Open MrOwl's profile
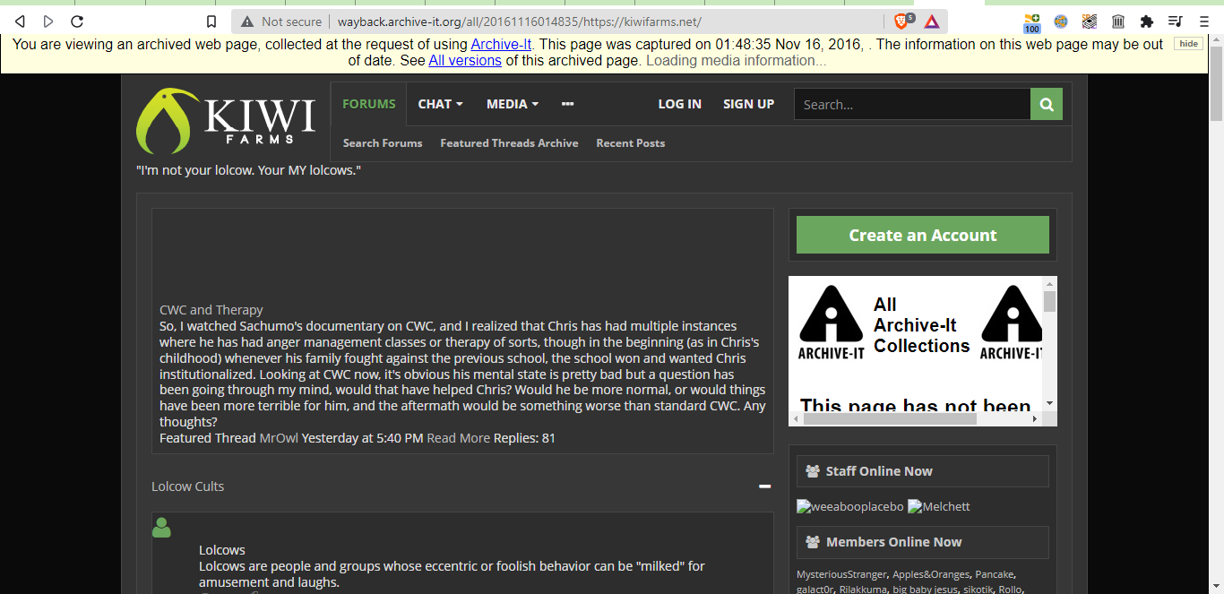Image resolution: width=1224 pixels, height=594 pixels. coord(279,438)
